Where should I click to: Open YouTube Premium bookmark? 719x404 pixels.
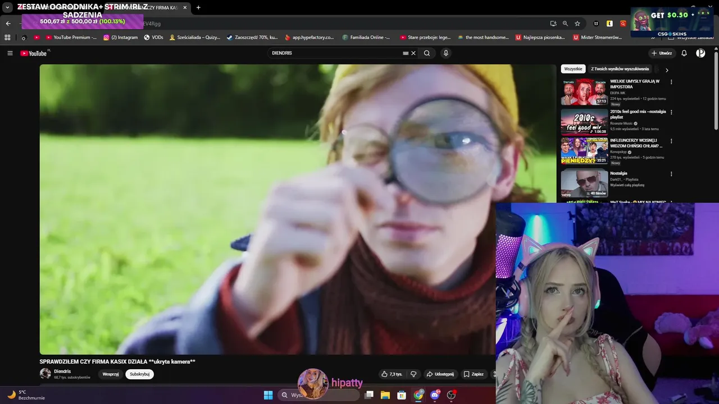70,38
